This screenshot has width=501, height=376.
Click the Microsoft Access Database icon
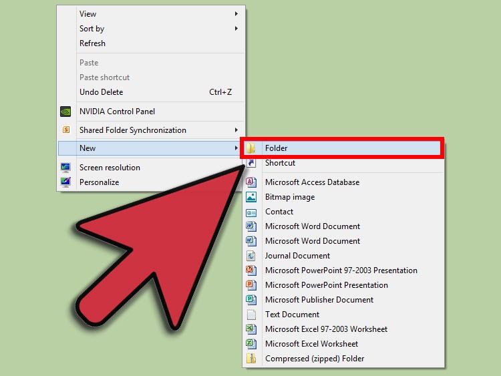pyautogui.click(x=251, y=182)
